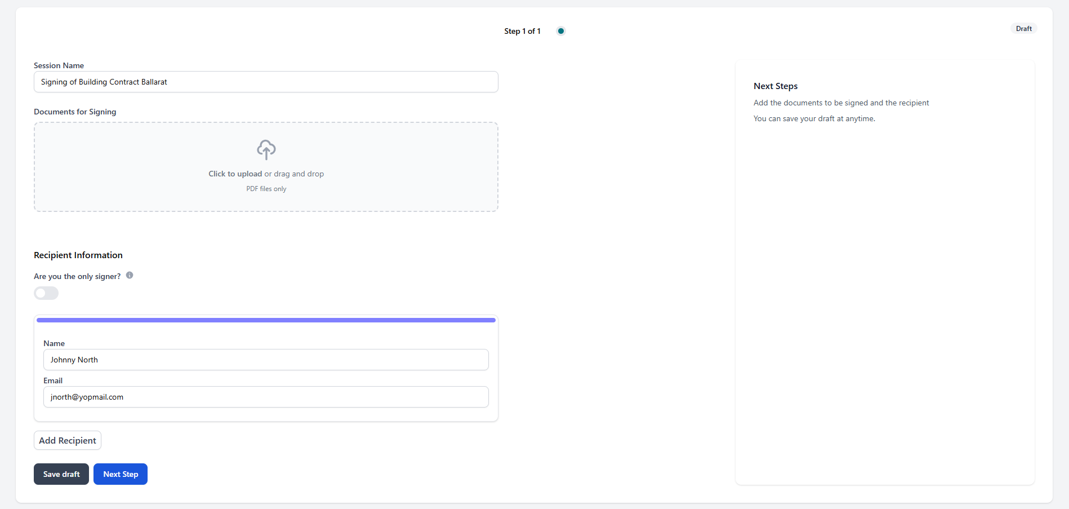This screenshot has height=509, width=1069.
Task: Click the Draft status badge
Action: pos(1023,28)
